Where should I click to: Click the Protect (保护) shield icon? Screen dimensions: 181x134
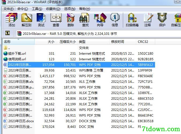[162, 18]
